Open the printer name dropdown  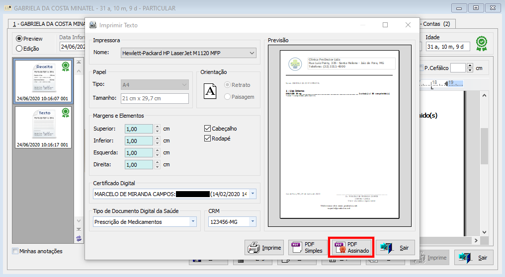(x=252, y=53)
